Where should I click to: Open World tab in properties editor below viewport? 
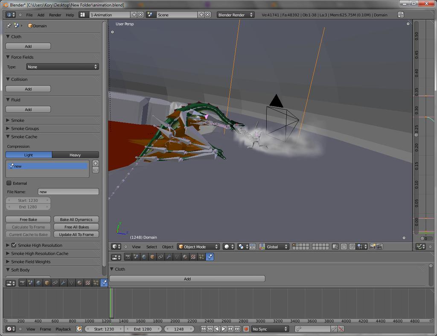144,257
